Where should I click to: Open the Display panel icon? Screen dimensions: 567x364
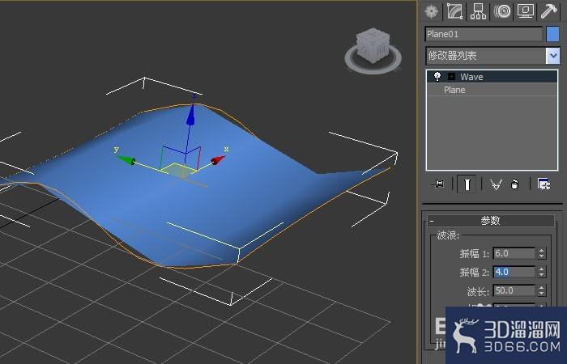526,11
